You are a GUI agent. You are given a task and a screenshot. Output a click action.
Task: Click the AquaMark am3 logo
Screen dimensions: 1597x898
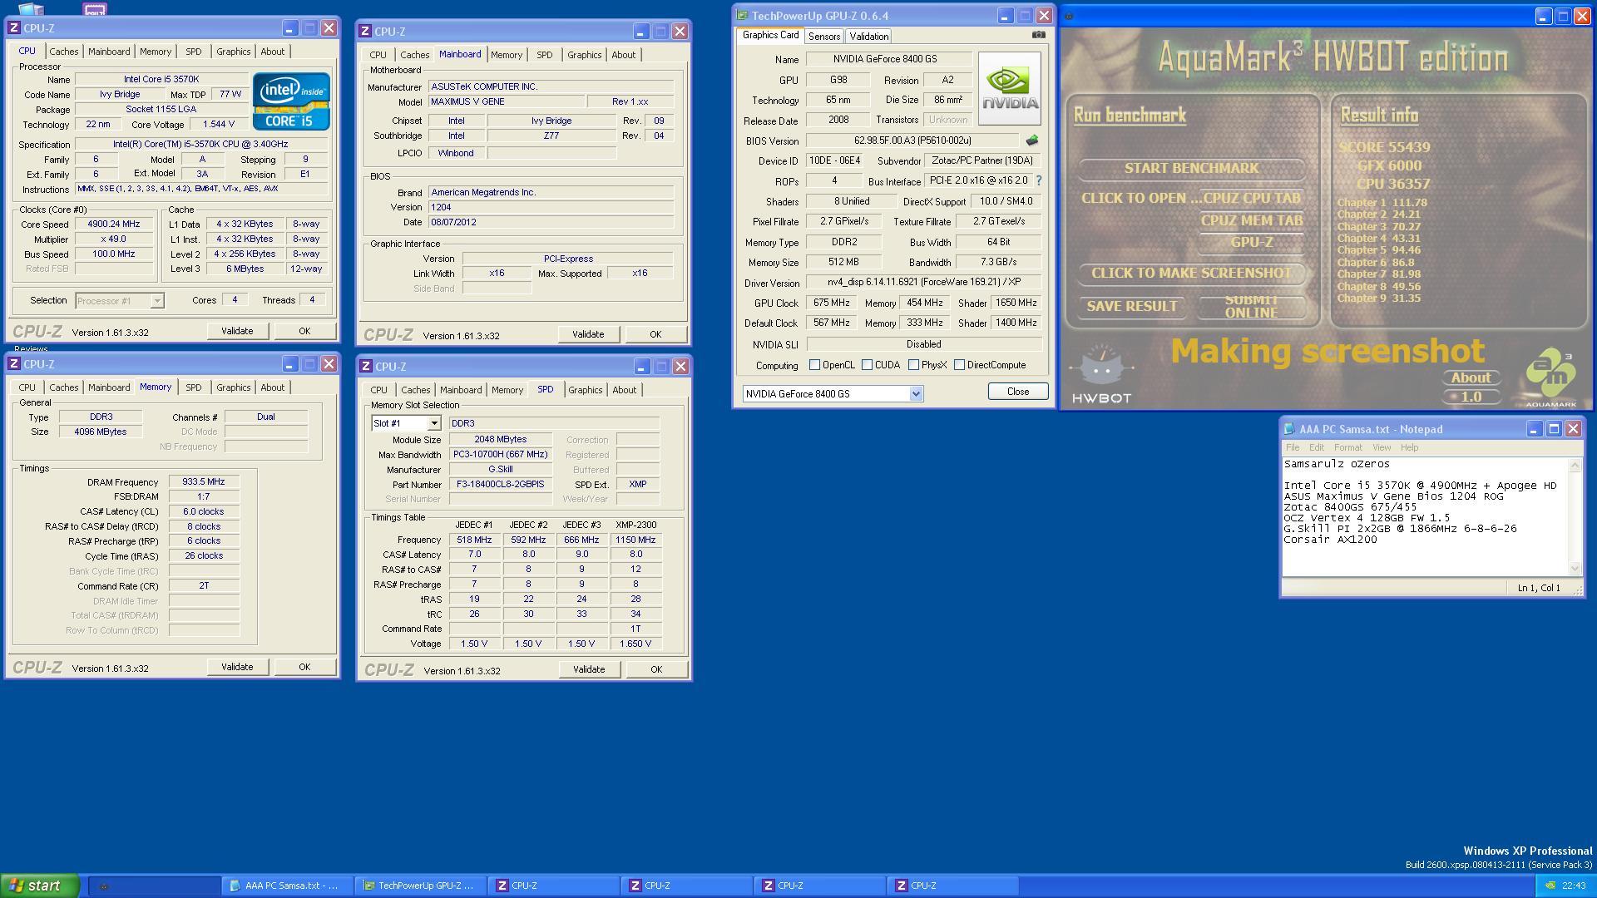pos(1550,378)
